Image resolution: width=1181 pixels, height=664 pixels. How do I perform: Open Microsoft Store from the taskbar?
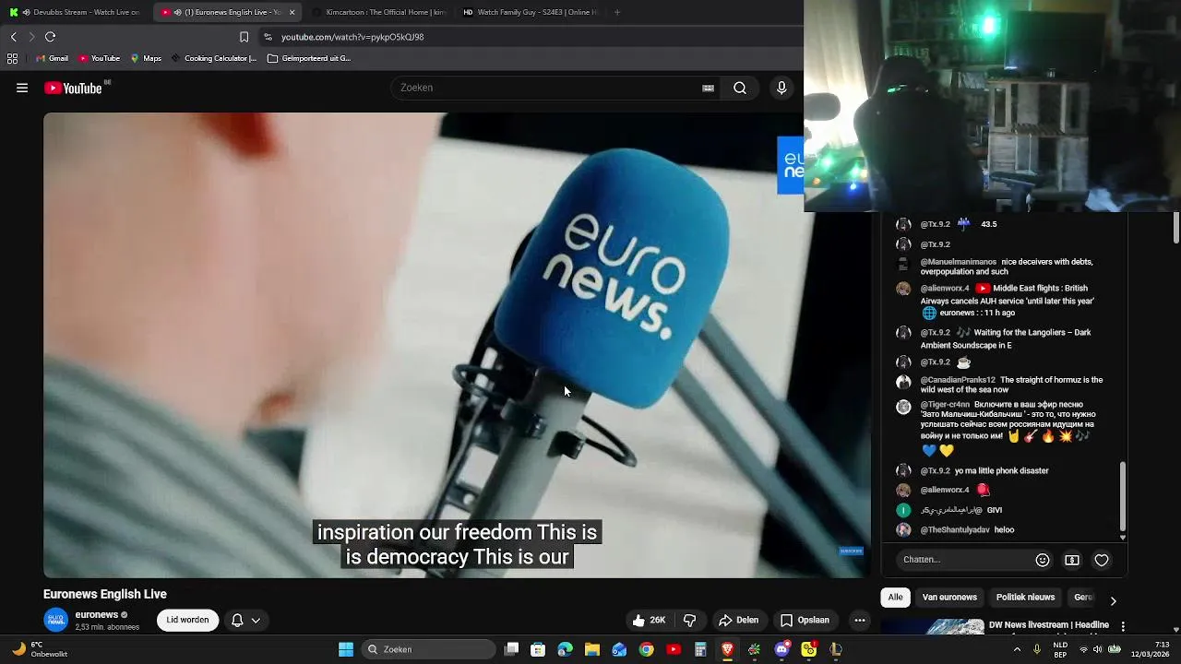(538, 649)
